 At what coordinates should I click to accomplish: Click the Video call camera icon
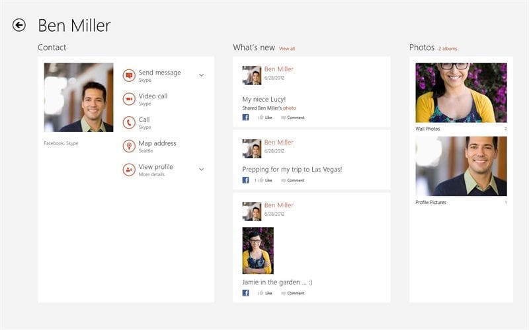(129, 99)
